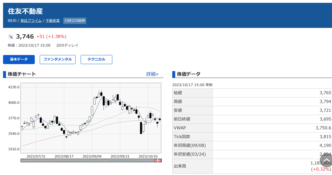Click the 株価データ section heading
This screenshot has width=332, height=175.
point(189,74)
